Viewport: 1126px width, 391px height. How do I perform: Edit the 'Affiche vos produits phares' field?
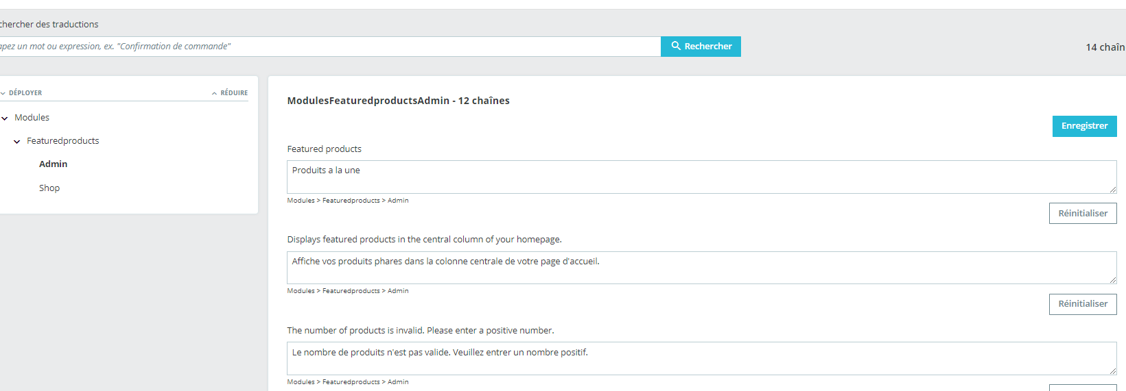701,268
